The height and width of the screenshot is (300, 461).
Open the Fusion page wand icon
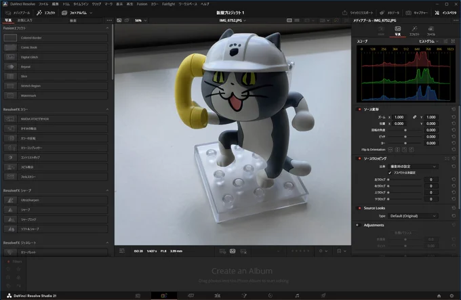[244, 295]
